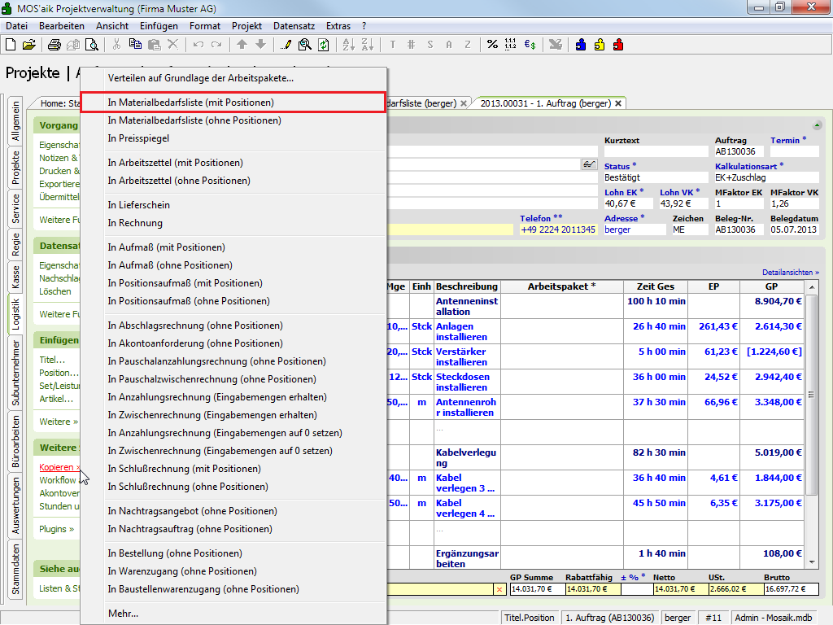Open print preview with magnifier page icon
This screenshot has width=833, height=625.
pyautogui.click(x=91, y=45)
